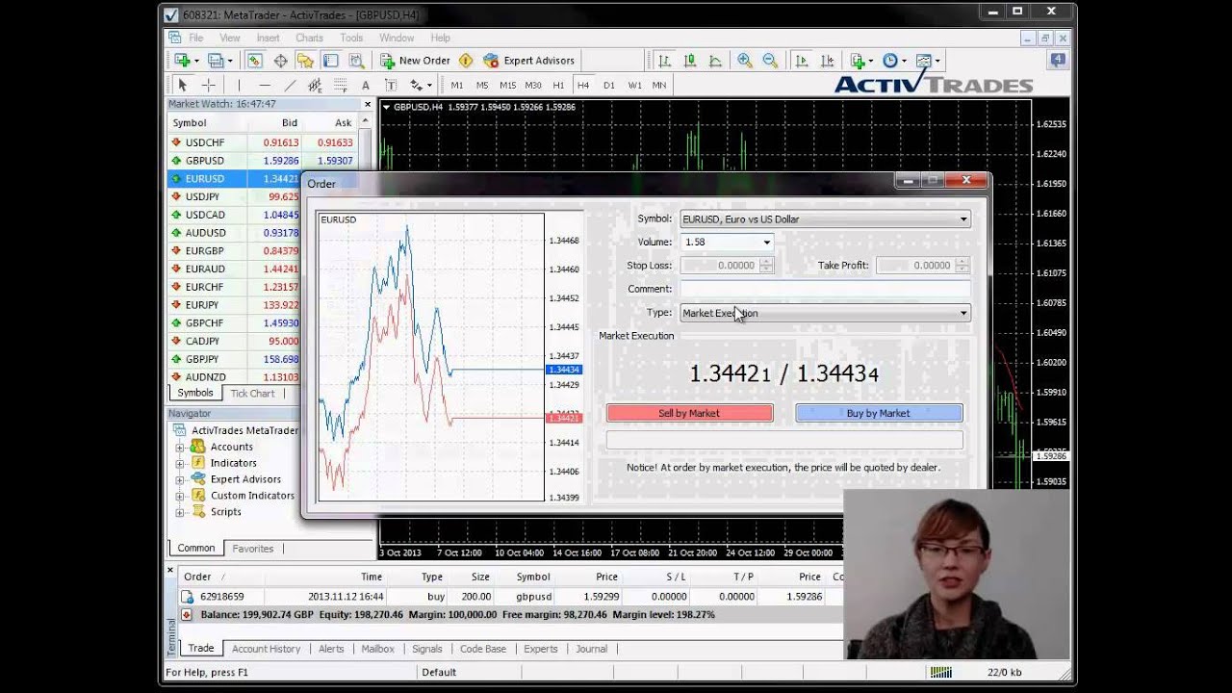This screenshot has height=693, width=1232.
Task: Toggle the Expert Advisors button
Action: [x=529, y=61]
